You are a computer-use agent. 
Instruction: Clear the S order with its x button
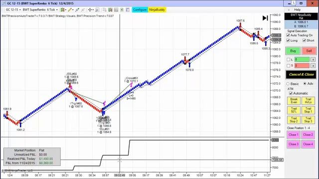coord(313,66)
